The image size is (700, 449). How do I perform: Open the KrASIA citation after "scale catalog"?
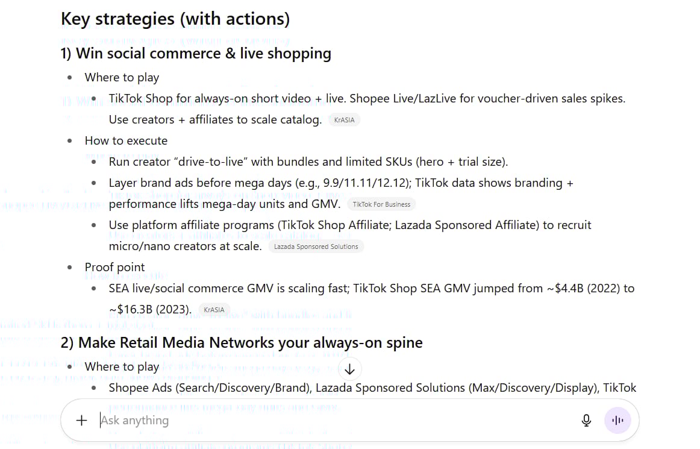pos(344,120)
